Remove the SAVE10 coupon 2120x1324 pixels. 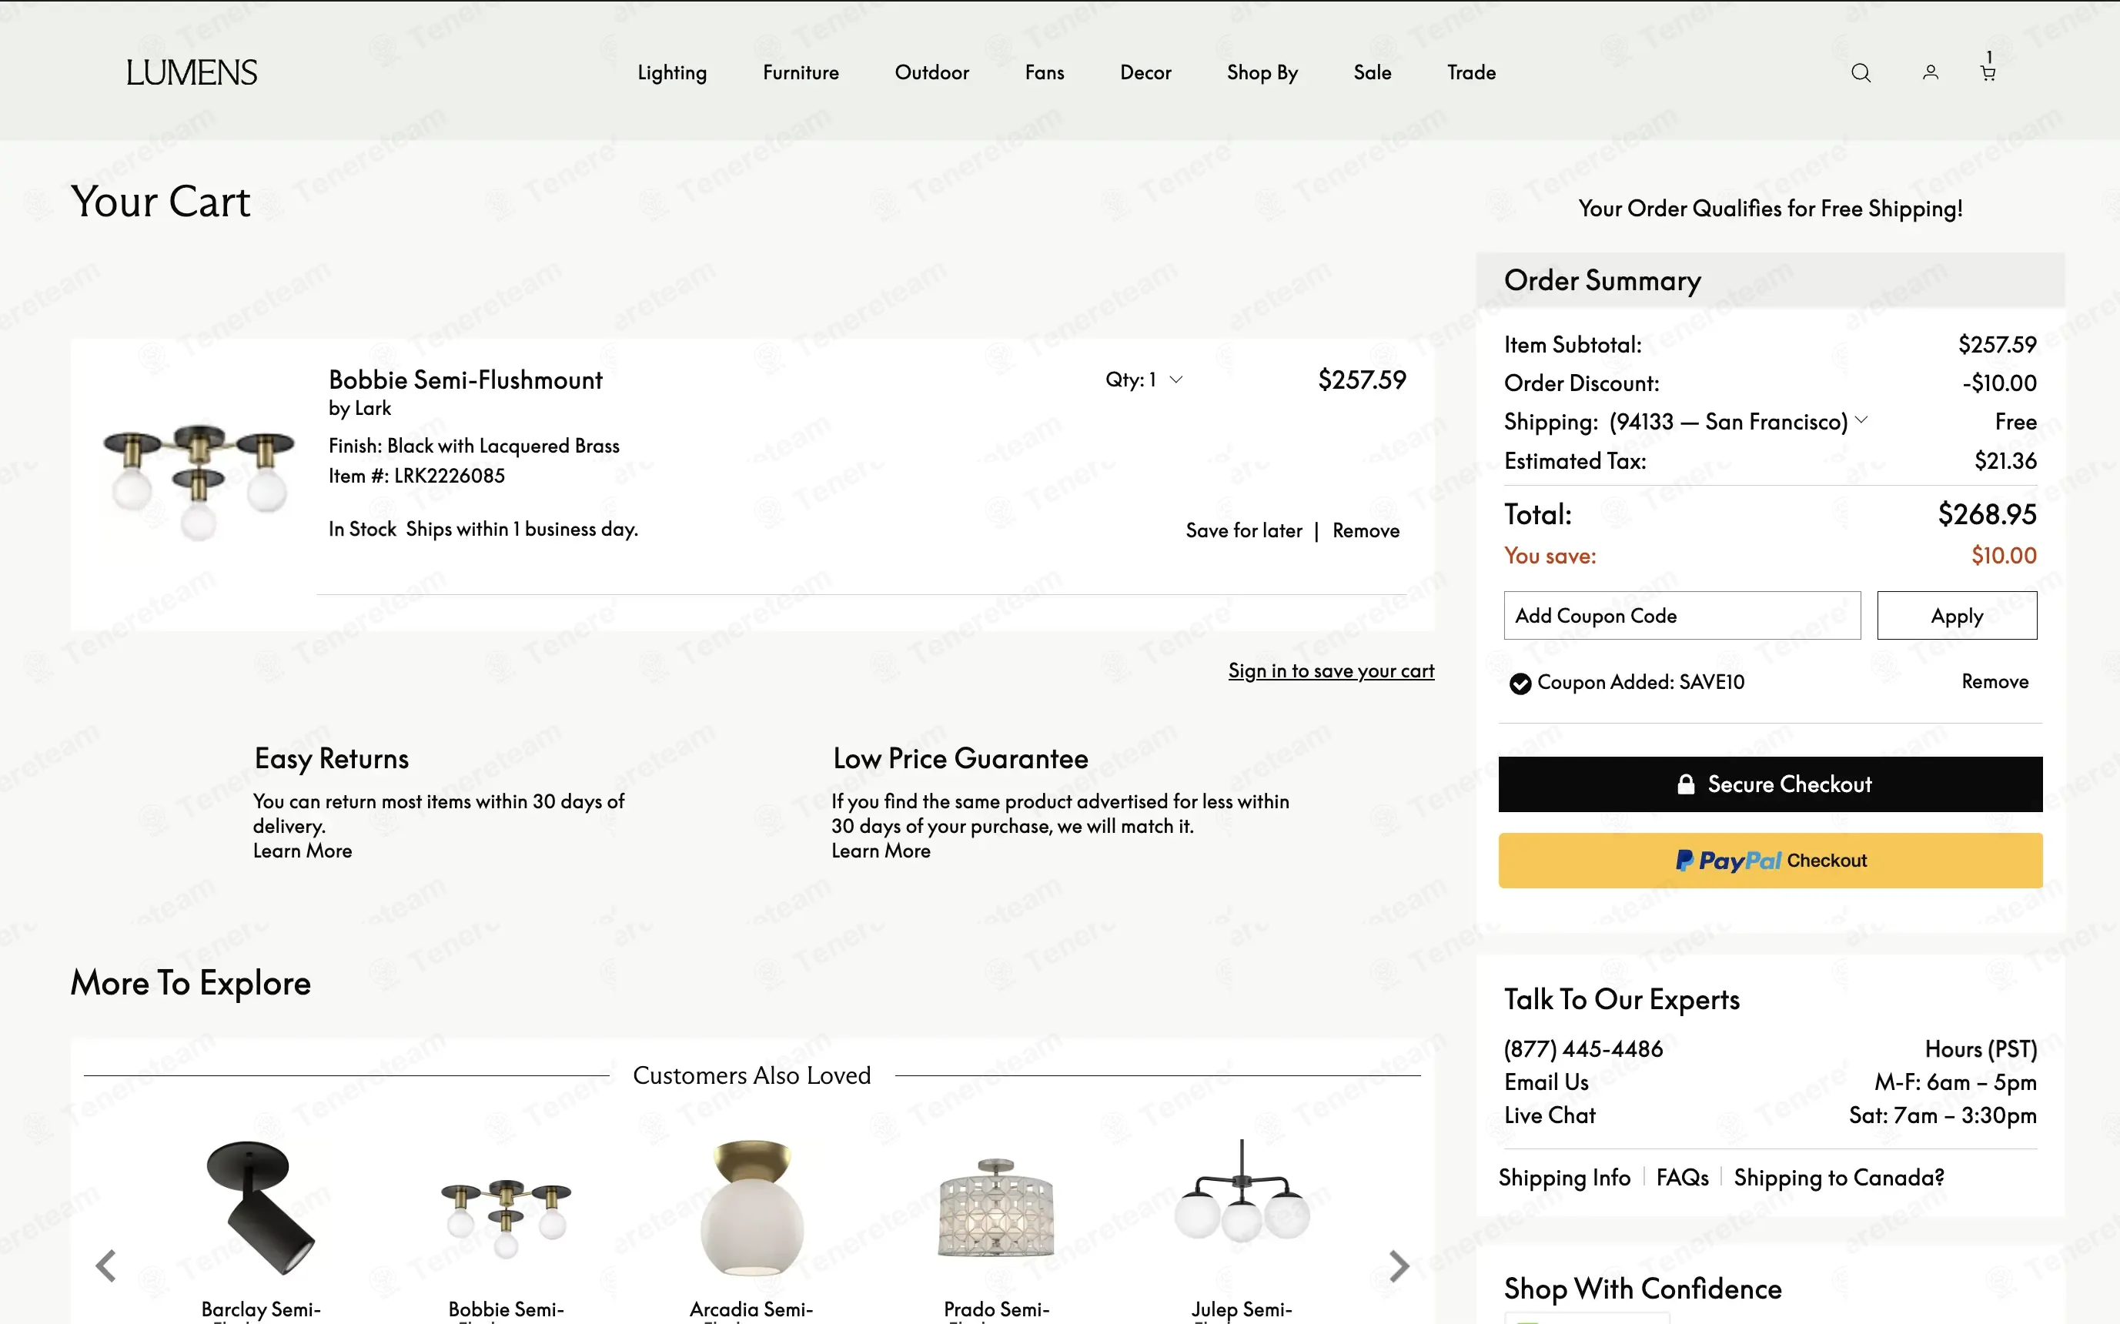tap(1994, 681)
